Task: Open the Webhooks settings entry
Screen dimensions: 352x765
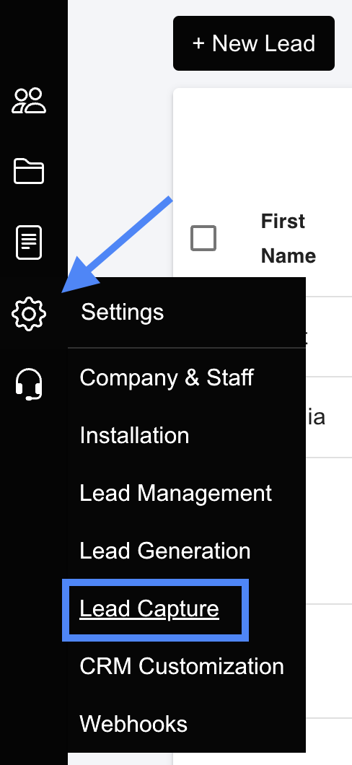Action: (x=133, y=724)
